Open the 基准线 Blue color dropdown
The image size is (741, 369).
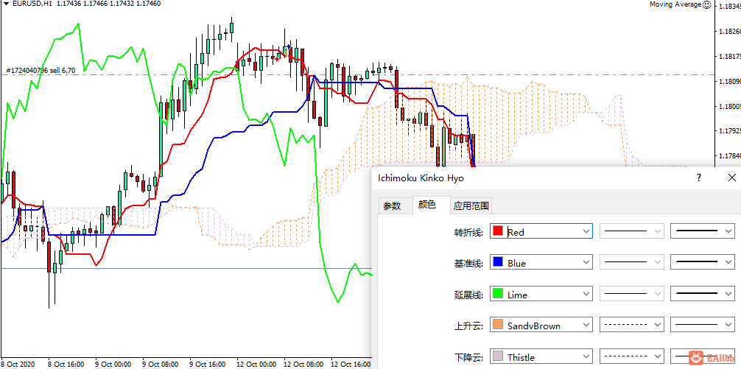(541, 263)
